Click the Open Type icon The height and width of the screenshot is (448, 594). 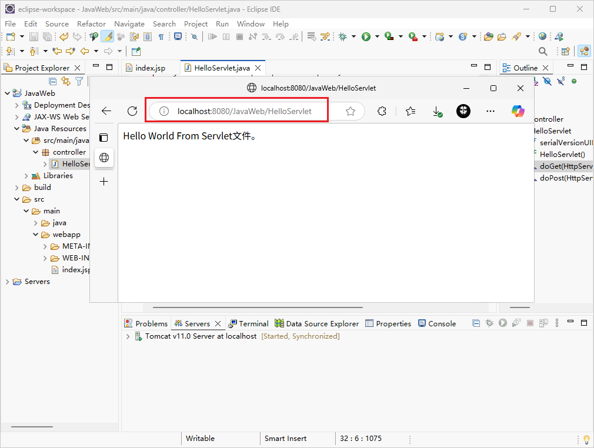click(x=489, y=36)
